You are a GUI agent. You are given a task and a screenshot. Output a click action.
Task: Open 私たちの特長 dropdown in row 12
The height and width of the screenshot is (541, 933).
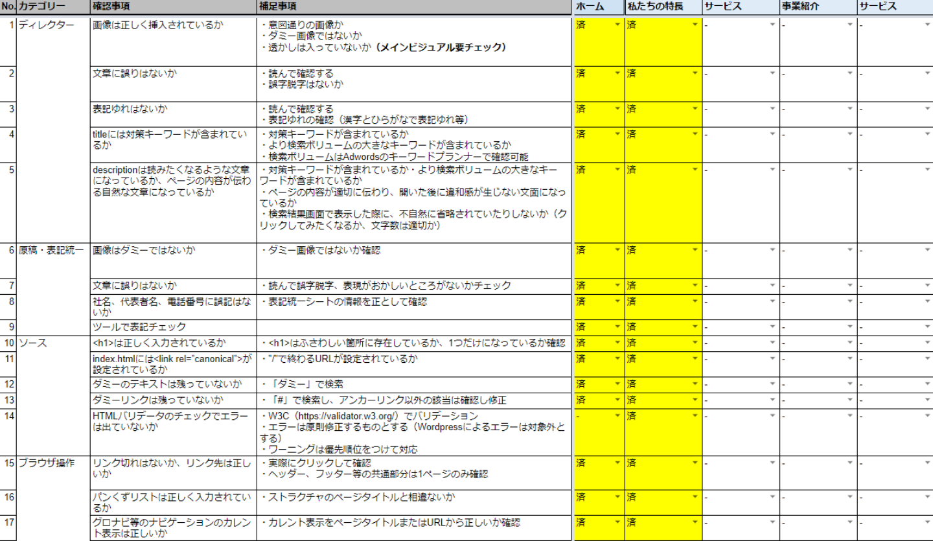coord(695,384)
